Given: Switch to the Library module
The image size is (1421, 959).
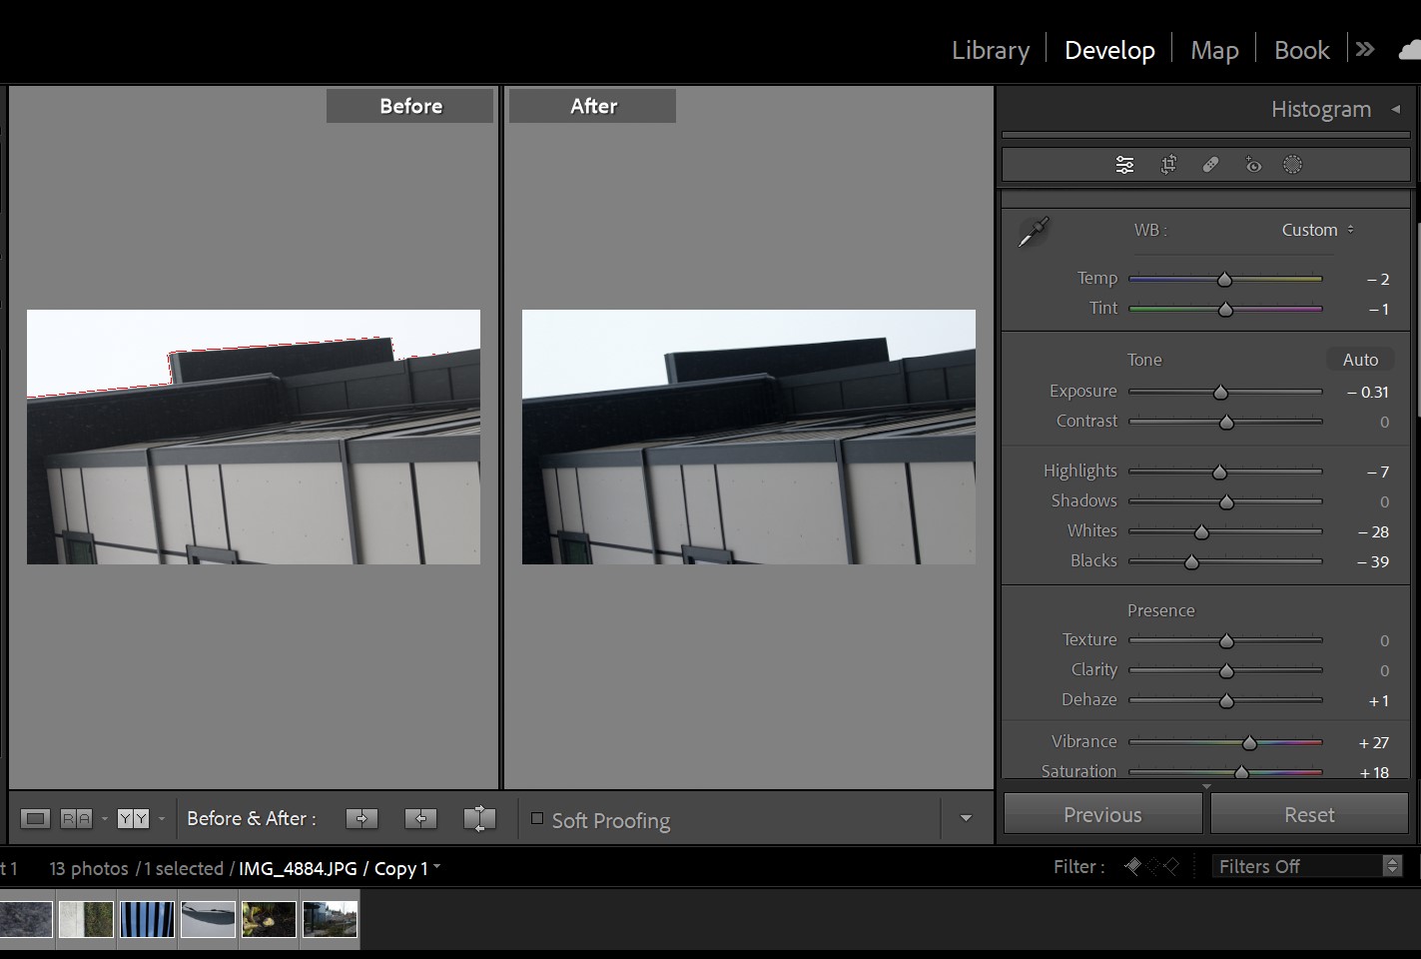Looking at the screenshot, I should point(990,50).
